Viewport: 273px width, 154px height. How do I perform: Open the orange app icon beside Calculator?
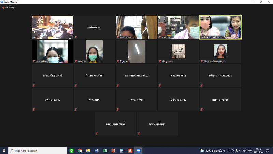tap(130, 151)
